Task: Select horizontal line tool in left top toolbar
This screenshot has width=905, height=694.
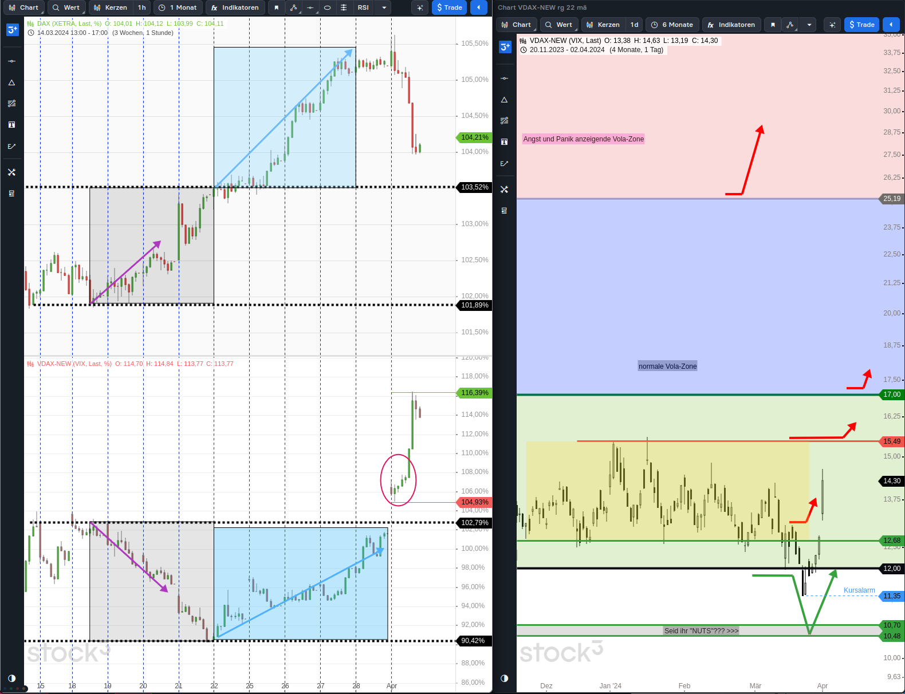Action: coord(310,7)
